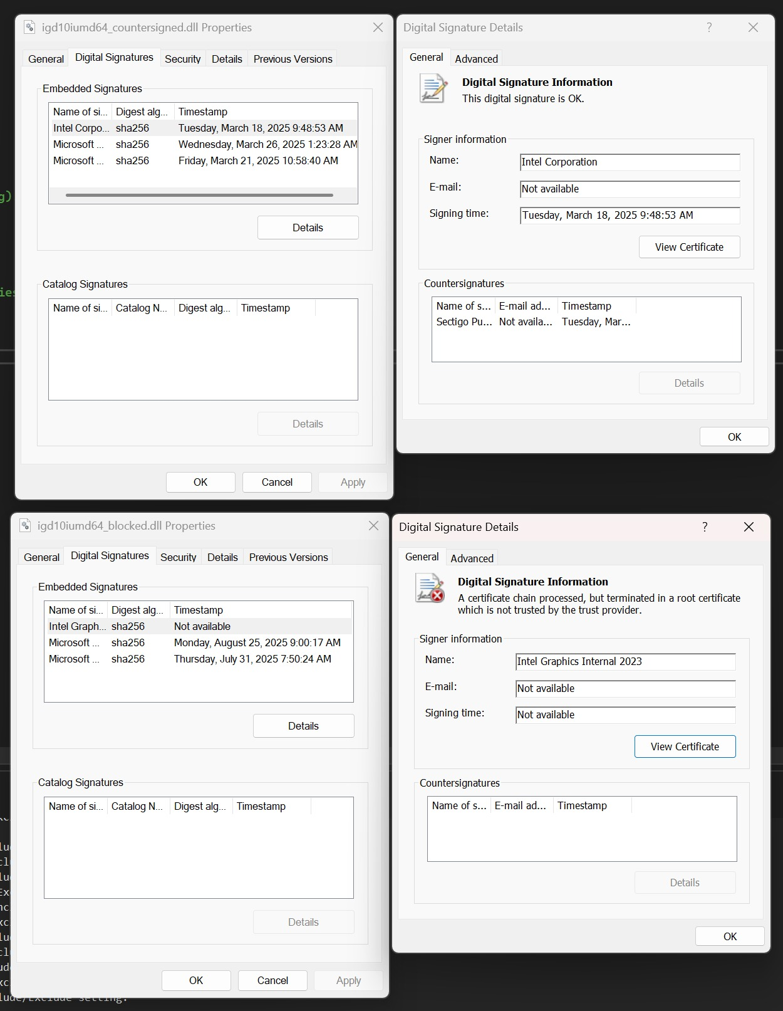Click View Certificate for Intel Corporation
This screenshot has width=783, height=1011.
(x=689, y=247)
